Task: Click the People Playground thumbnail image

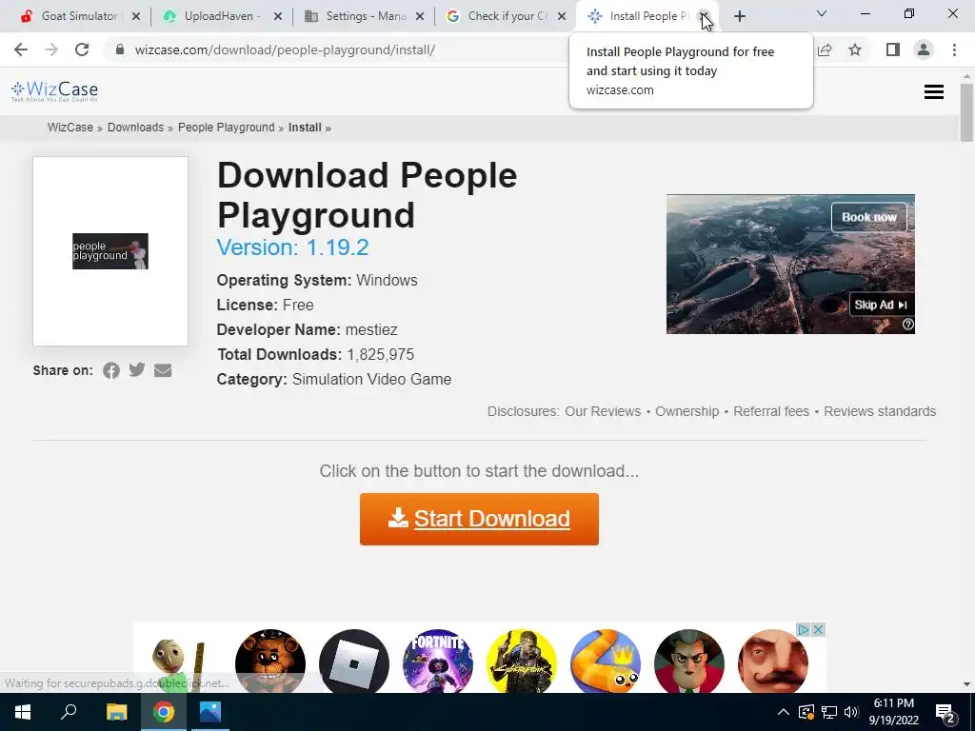Action: (110, 251)
